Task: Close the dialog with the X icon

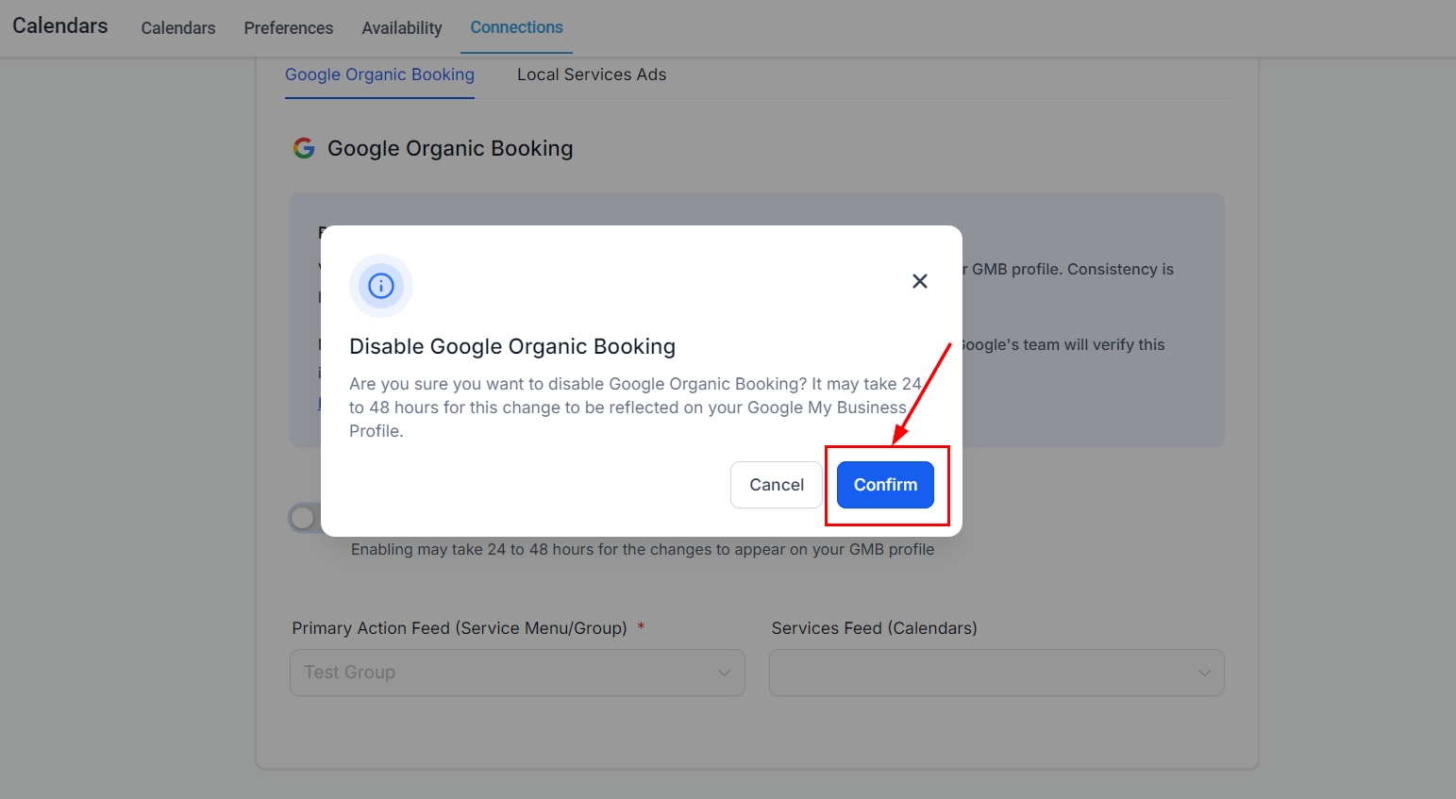Action: [920, 281]
